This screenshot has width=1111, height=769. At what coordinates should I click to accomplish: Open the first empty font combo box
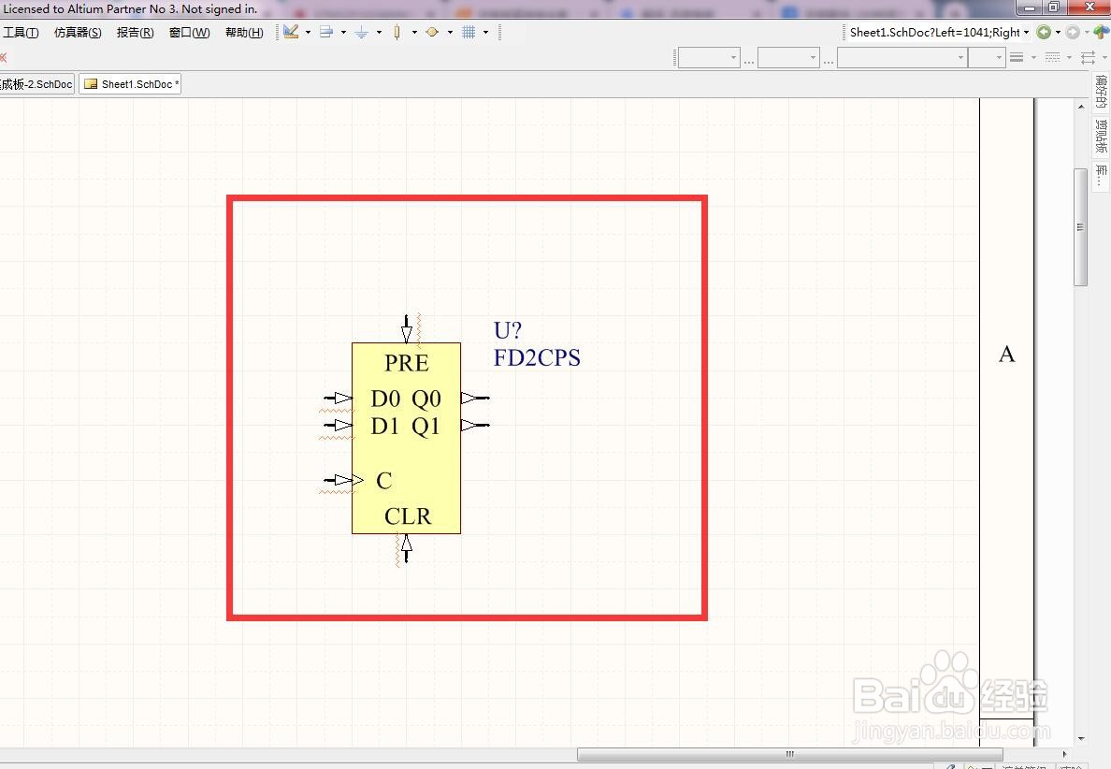click(x=709, y=57)
